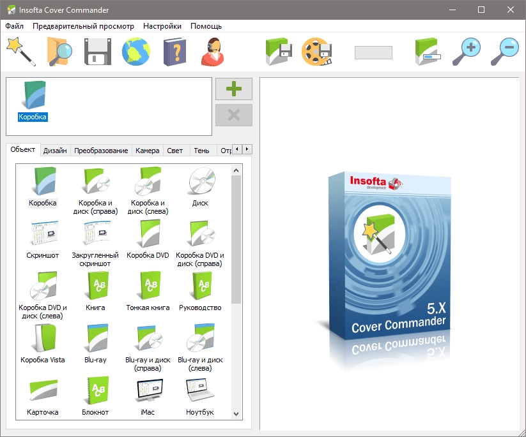This screenshot has width=526, height=437.
Task: Choose the Тонкая книга template
Action: pyautogui.click(x=148, y=292)
